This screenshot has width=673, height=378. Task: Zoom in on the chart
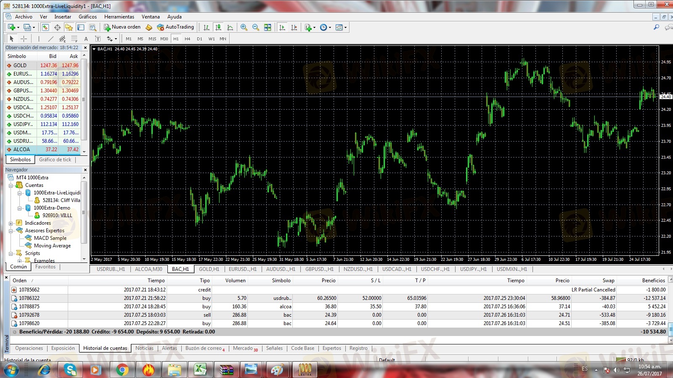click(244, 27)
